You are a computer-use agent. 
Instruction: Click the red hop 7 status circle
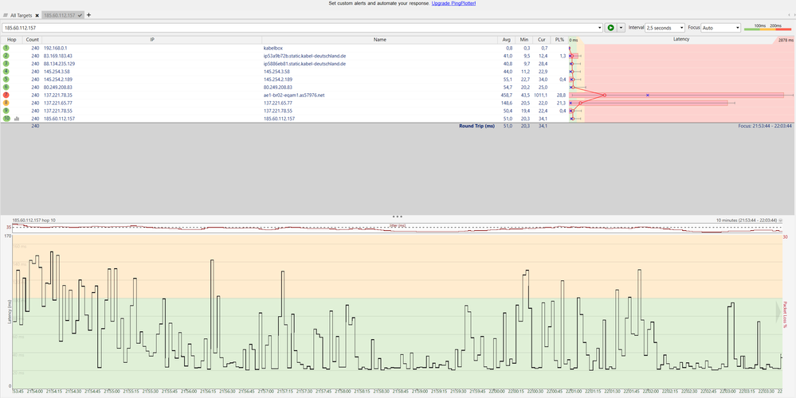pos(6,95)
